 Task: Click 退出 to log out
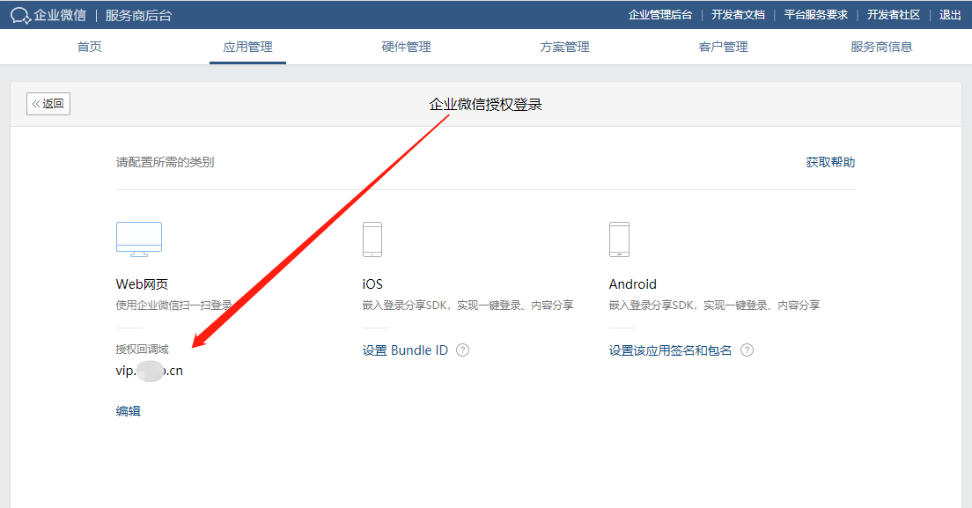[950, 15]
